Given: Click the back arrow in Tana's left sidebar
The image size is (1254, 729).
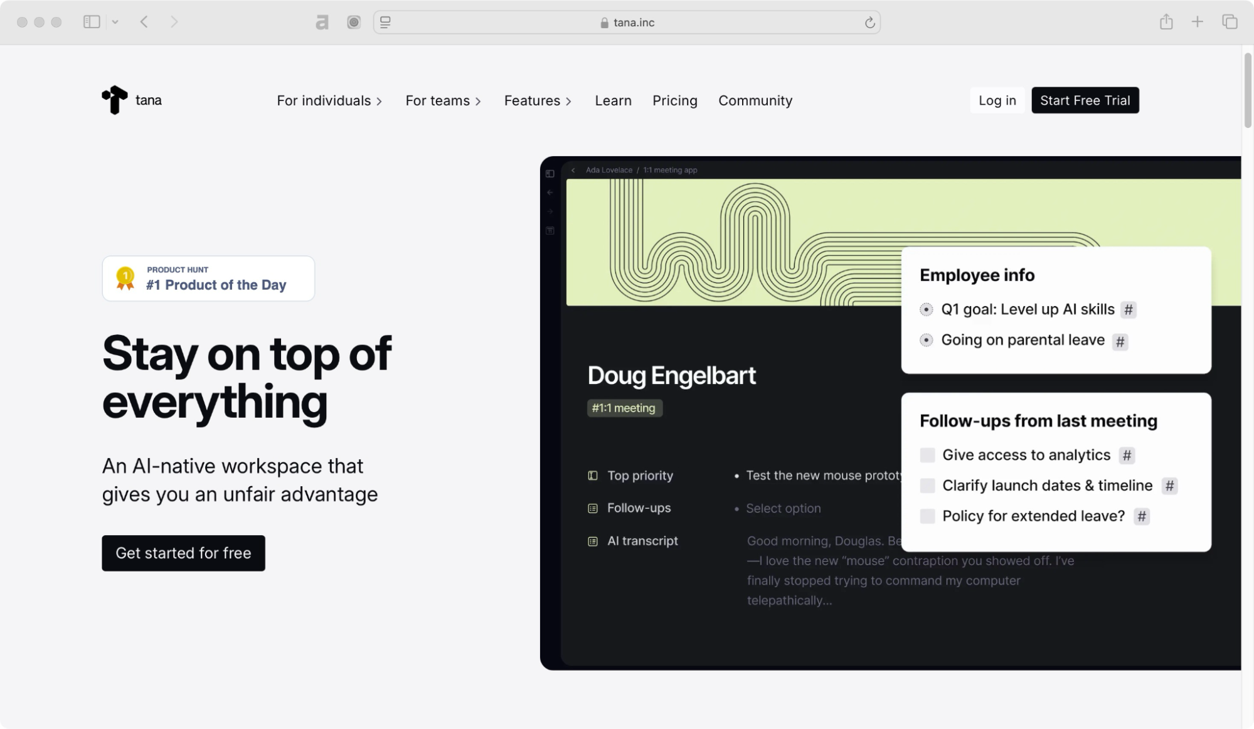Looking at the screenshot, I should pos(550,192).
